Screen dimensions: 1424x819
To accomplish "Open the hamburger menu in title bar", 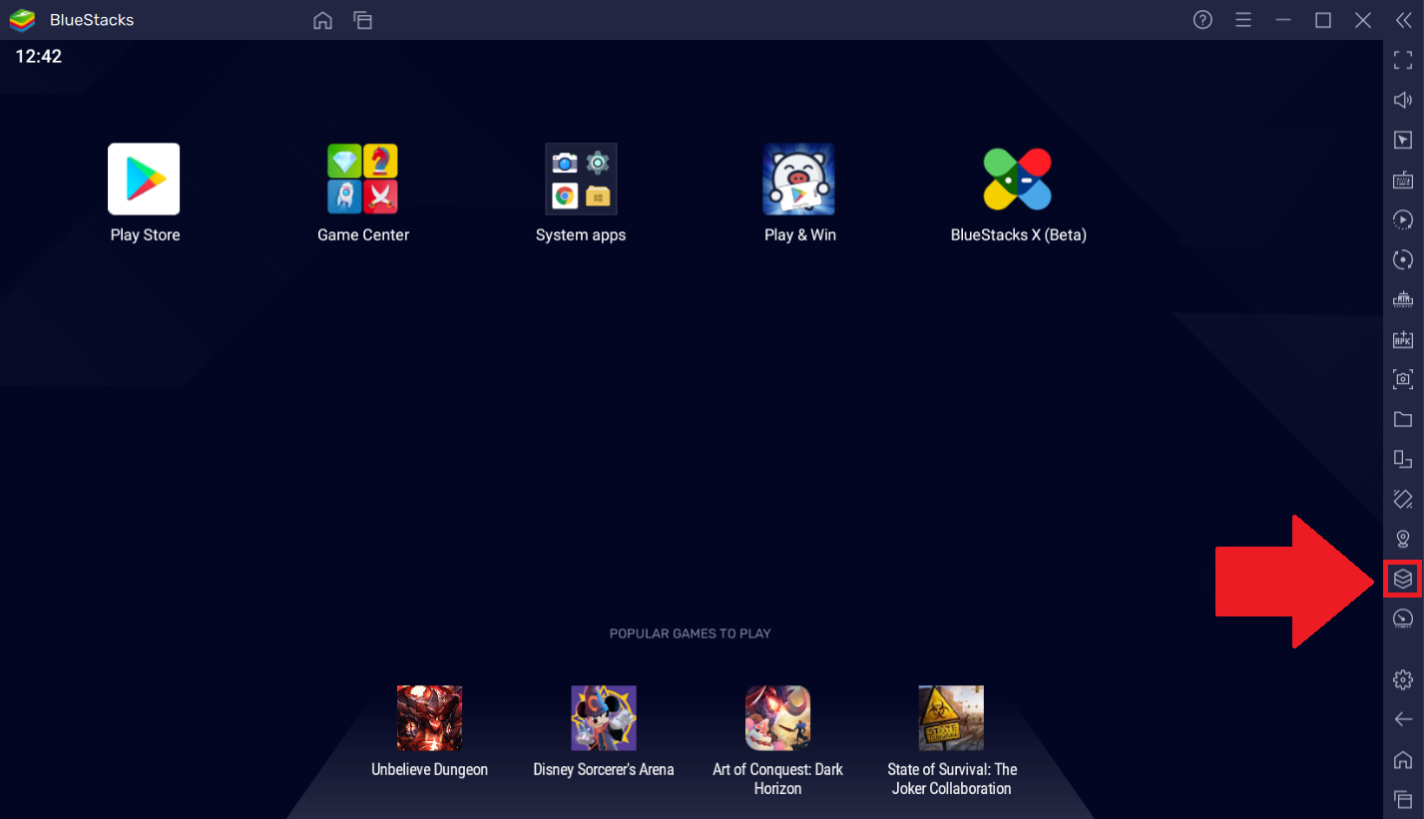I will tap(1242, 20).
